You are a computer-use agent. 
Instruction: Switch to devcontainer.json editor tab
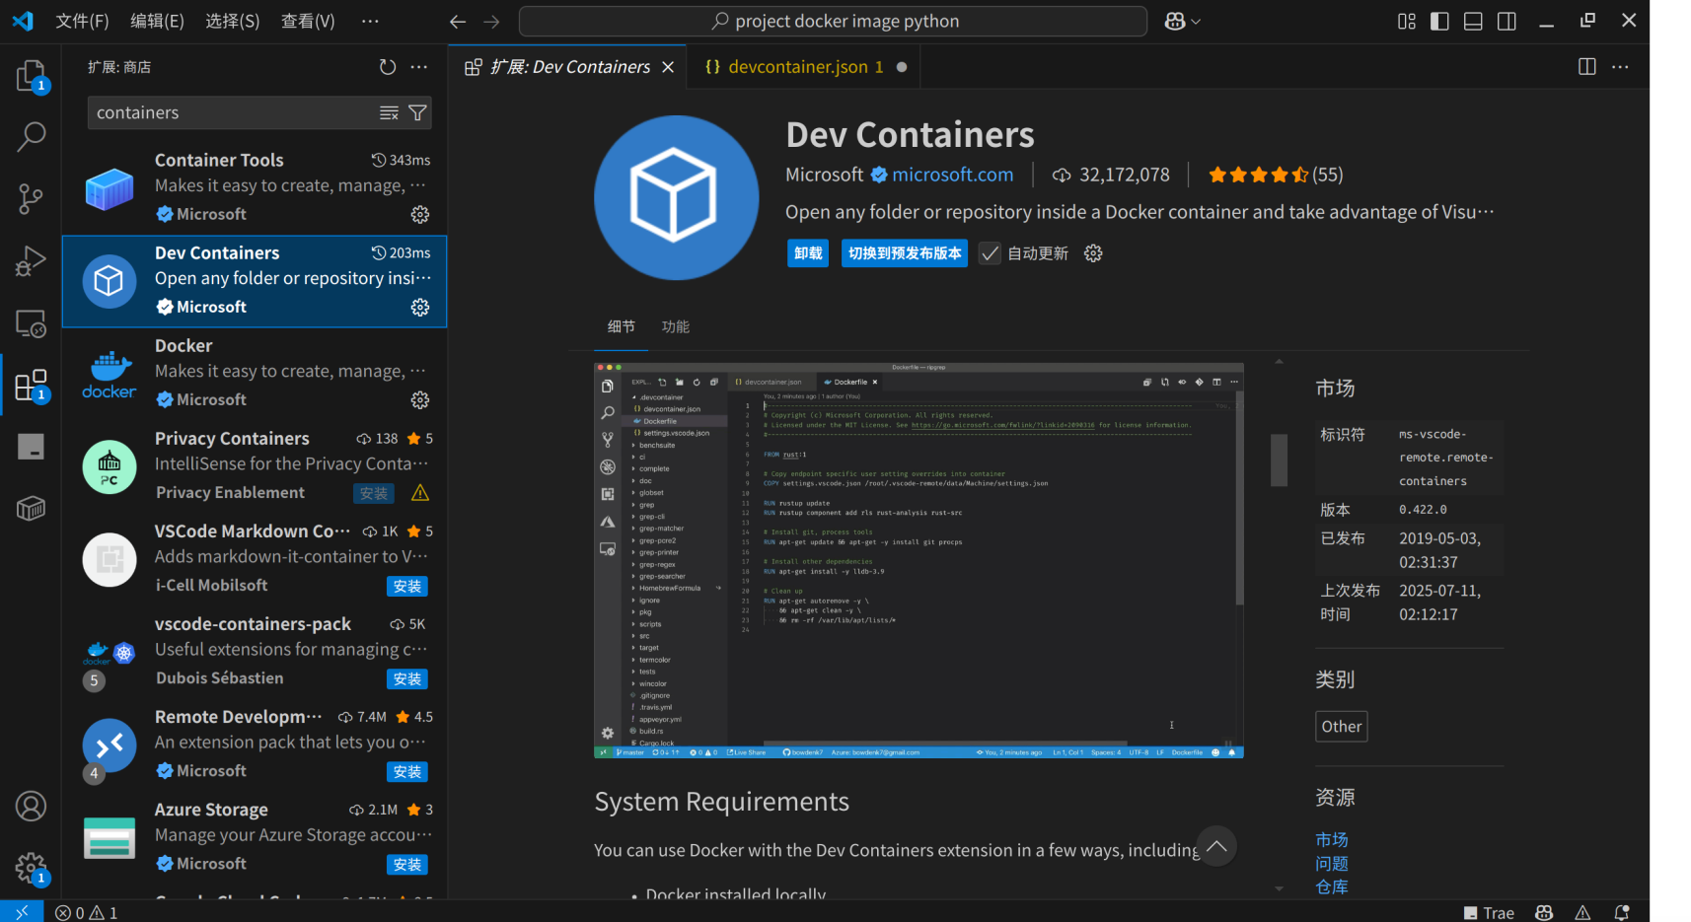[806, 67]
